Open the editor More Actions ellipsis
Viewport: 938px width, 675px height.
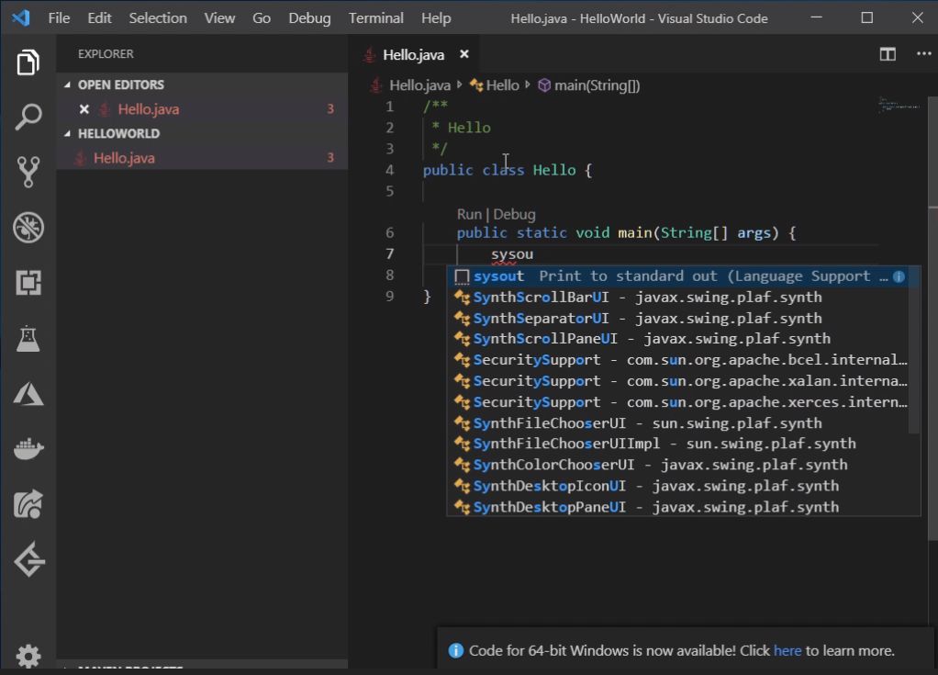click(x=923, y=54)
